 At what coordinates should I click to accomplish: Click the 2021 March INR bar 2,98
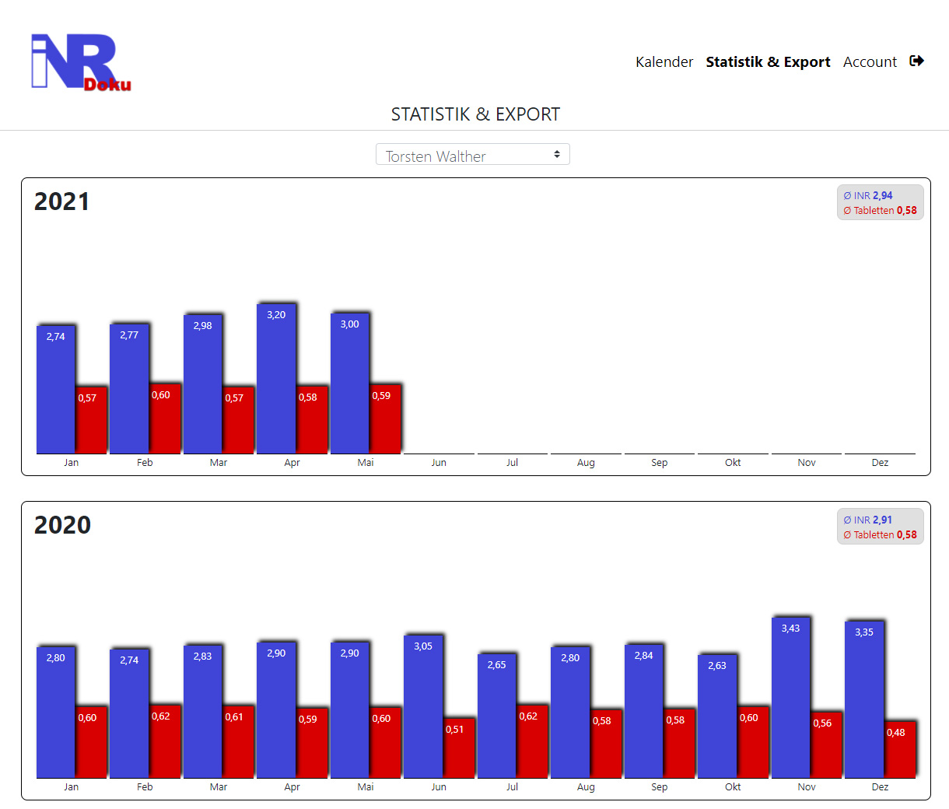point(203,383)
